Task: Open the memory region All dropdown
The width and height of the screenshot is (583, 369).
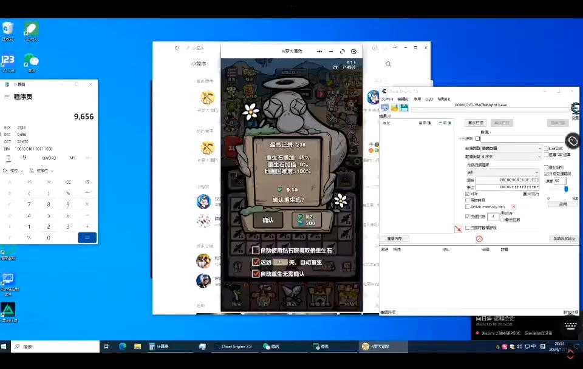Action: coord(503,172)
